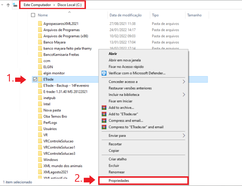Select Abrir em nova janela

(125, 60)
